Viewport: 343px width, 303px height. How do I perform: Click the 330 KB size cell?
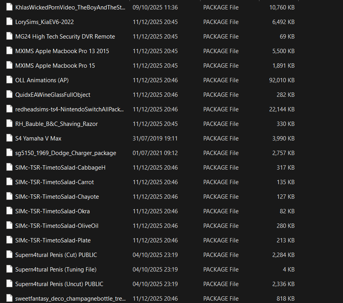[285, 124]
